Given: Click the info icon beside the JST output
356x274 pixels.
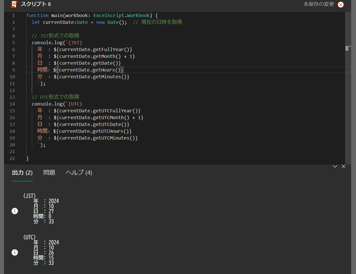Looking at the screenshot, I should [15, 211].
